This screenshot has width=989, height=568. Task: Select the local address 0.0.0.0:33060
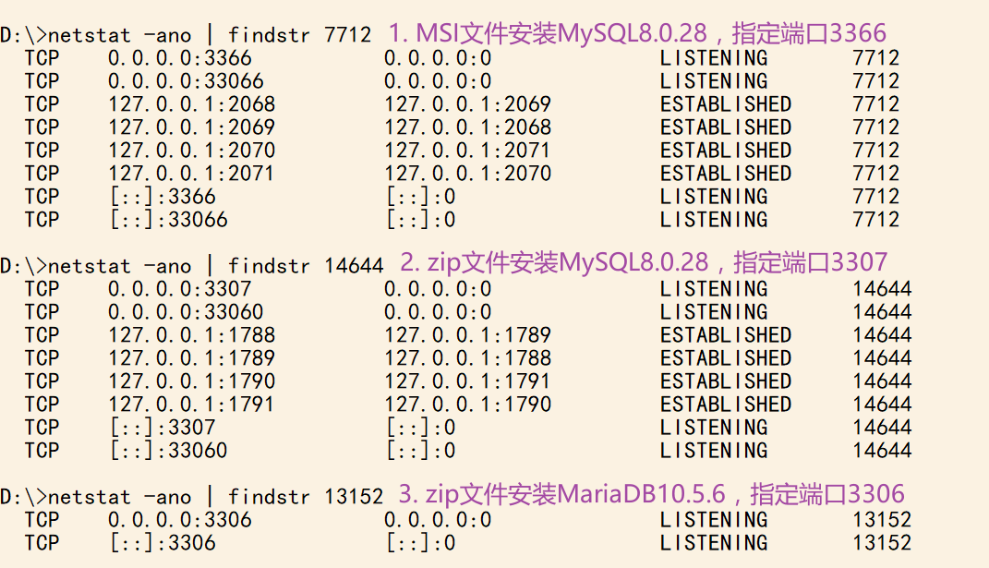click(x=186, y=312)
